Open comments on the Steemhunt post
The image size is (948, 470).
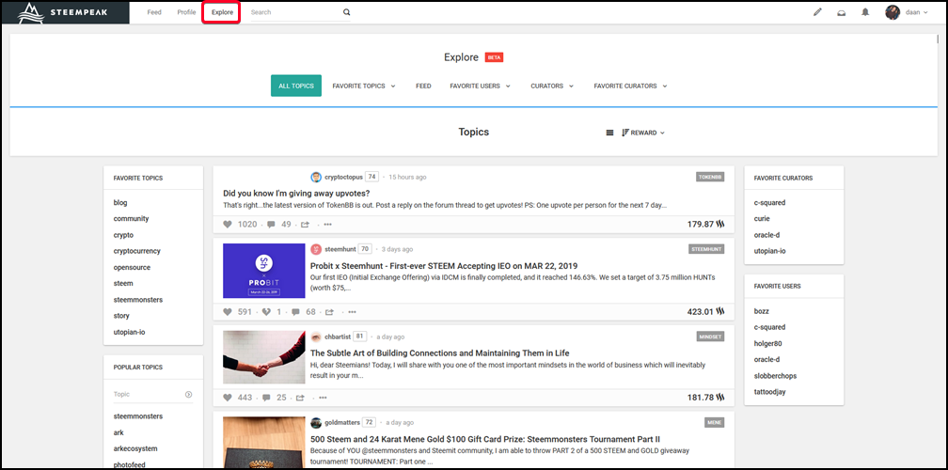(x=295, y=312)
